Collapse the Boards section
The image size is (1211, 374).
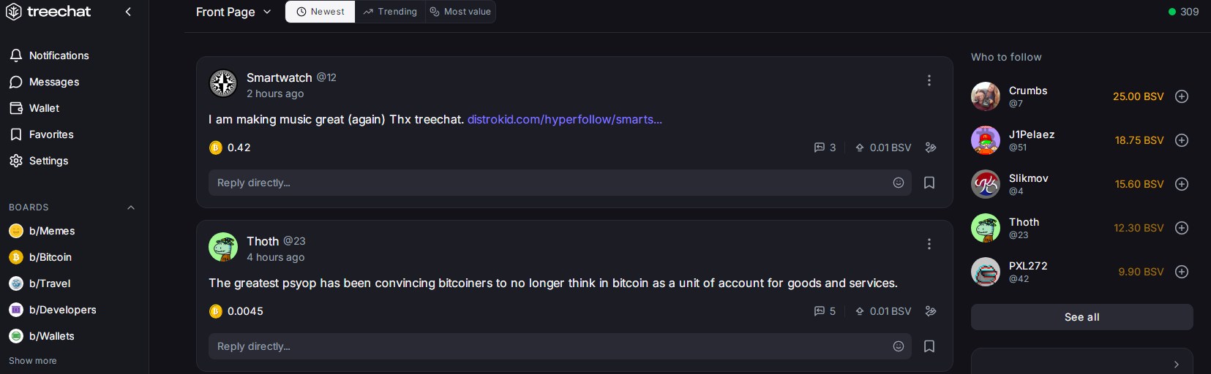pyautogui.click(x=131, y=207)
